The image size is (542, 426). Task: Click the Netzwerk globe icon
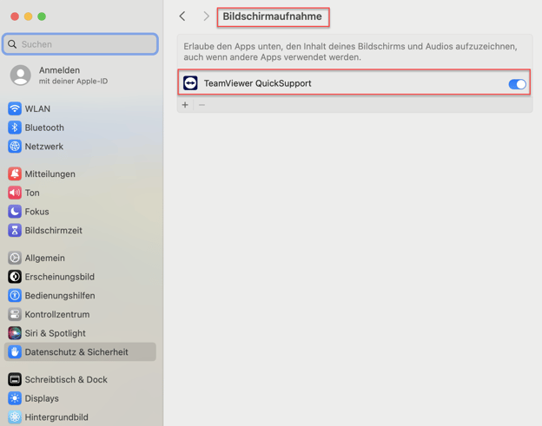(15, 147)
